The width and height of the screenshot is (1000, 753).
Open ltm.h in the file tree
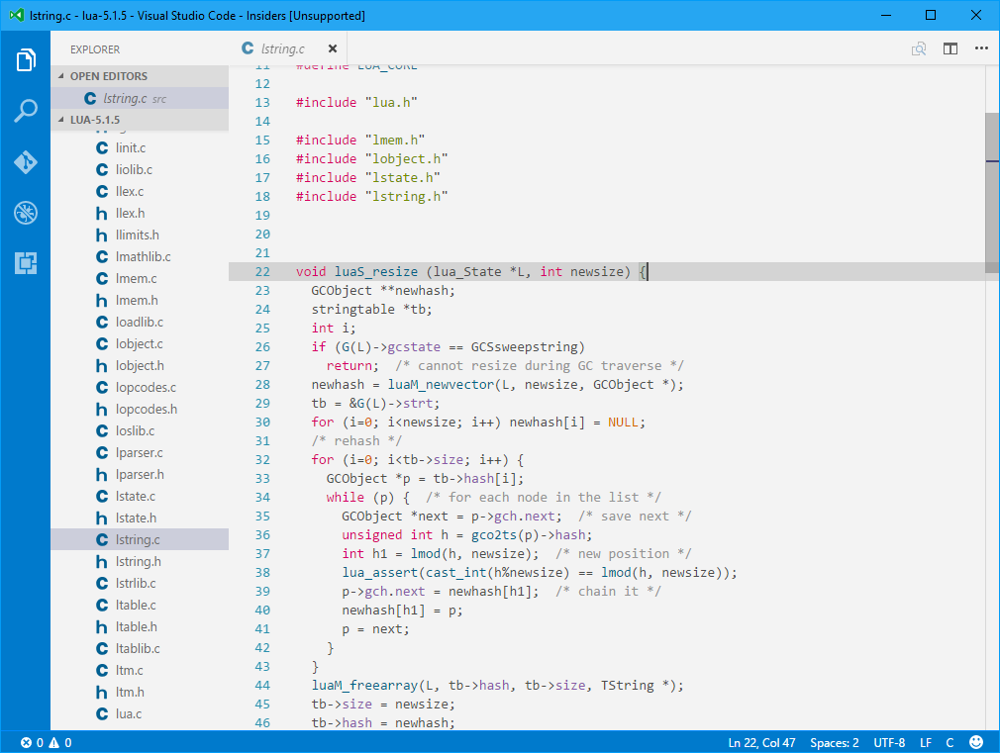click(x=140, y=692)
